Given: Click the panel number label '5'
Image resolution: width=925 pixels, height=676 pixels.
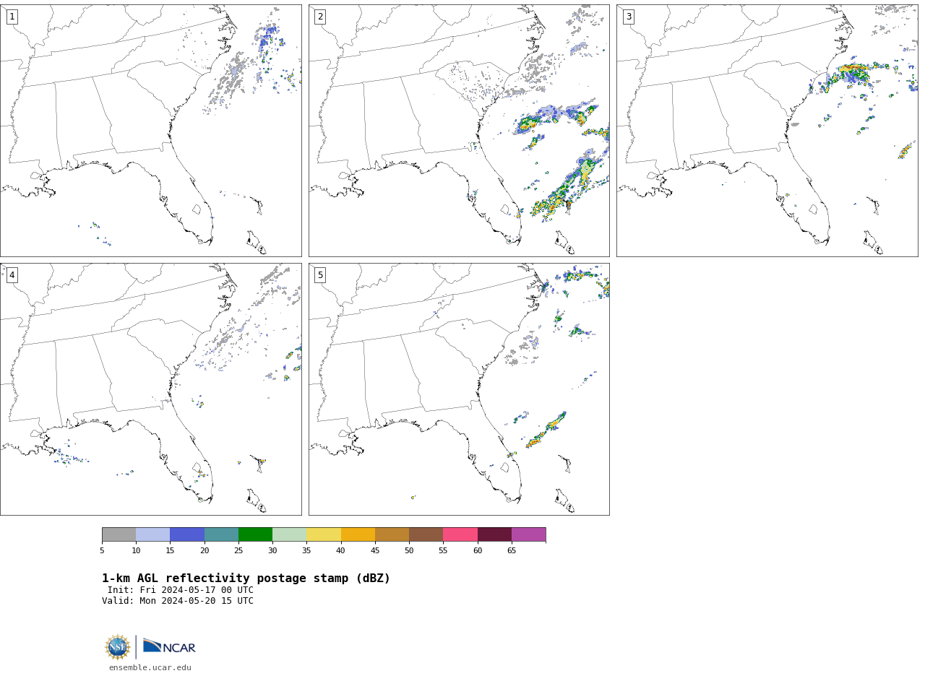Looking at the screenshot, I should [x=320, y=275].
